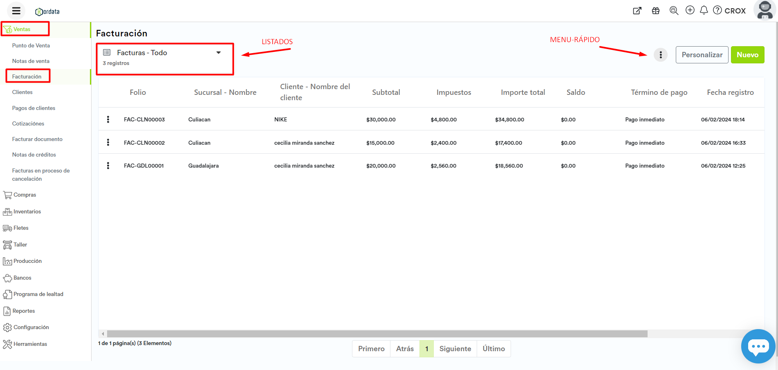This screenshot has width=778, height=370.
Task: Open quick menu three-dots beside Personalizar
Action: [x=661, y=55]
